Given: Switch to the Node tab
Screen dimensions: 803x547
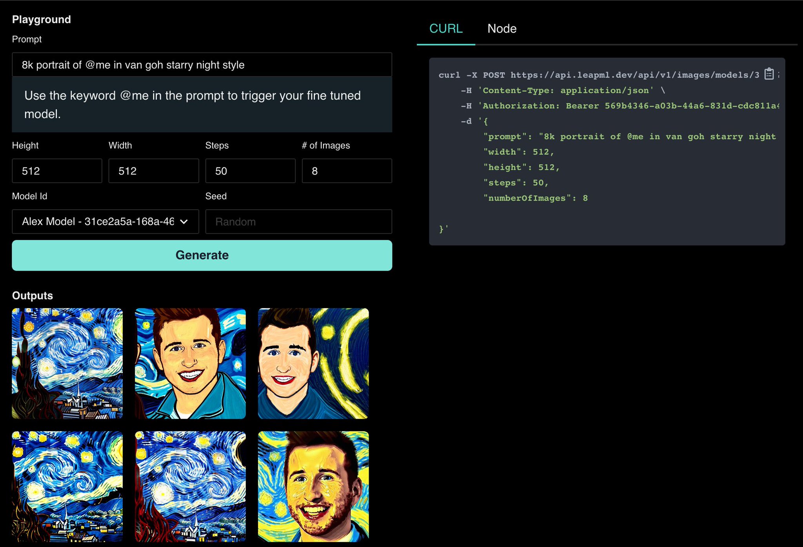Looking at the screenshot, I should point(502,29).
